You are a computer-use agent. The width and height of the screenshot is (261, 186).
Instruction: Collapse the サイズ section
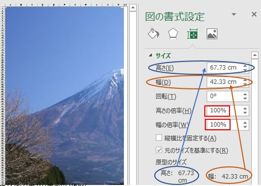tap(151, 55)
